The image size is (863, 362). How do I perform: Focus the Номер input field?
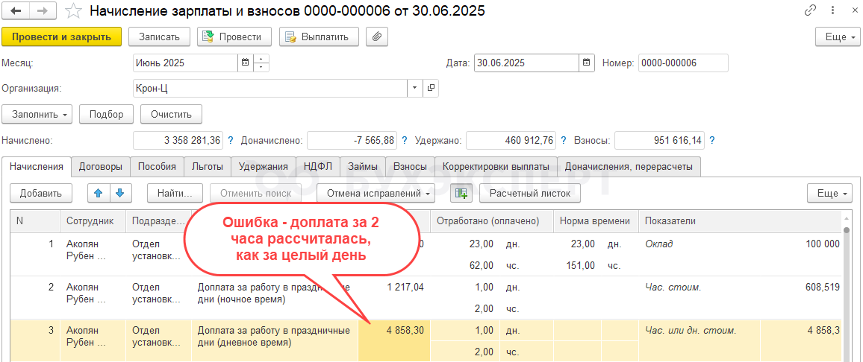click(683, 63)
